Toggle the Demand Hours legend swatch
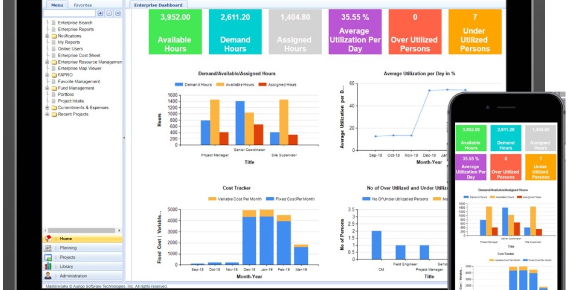Screen dimensions: 580x290 pyautogui.click(x=179, y=85)
